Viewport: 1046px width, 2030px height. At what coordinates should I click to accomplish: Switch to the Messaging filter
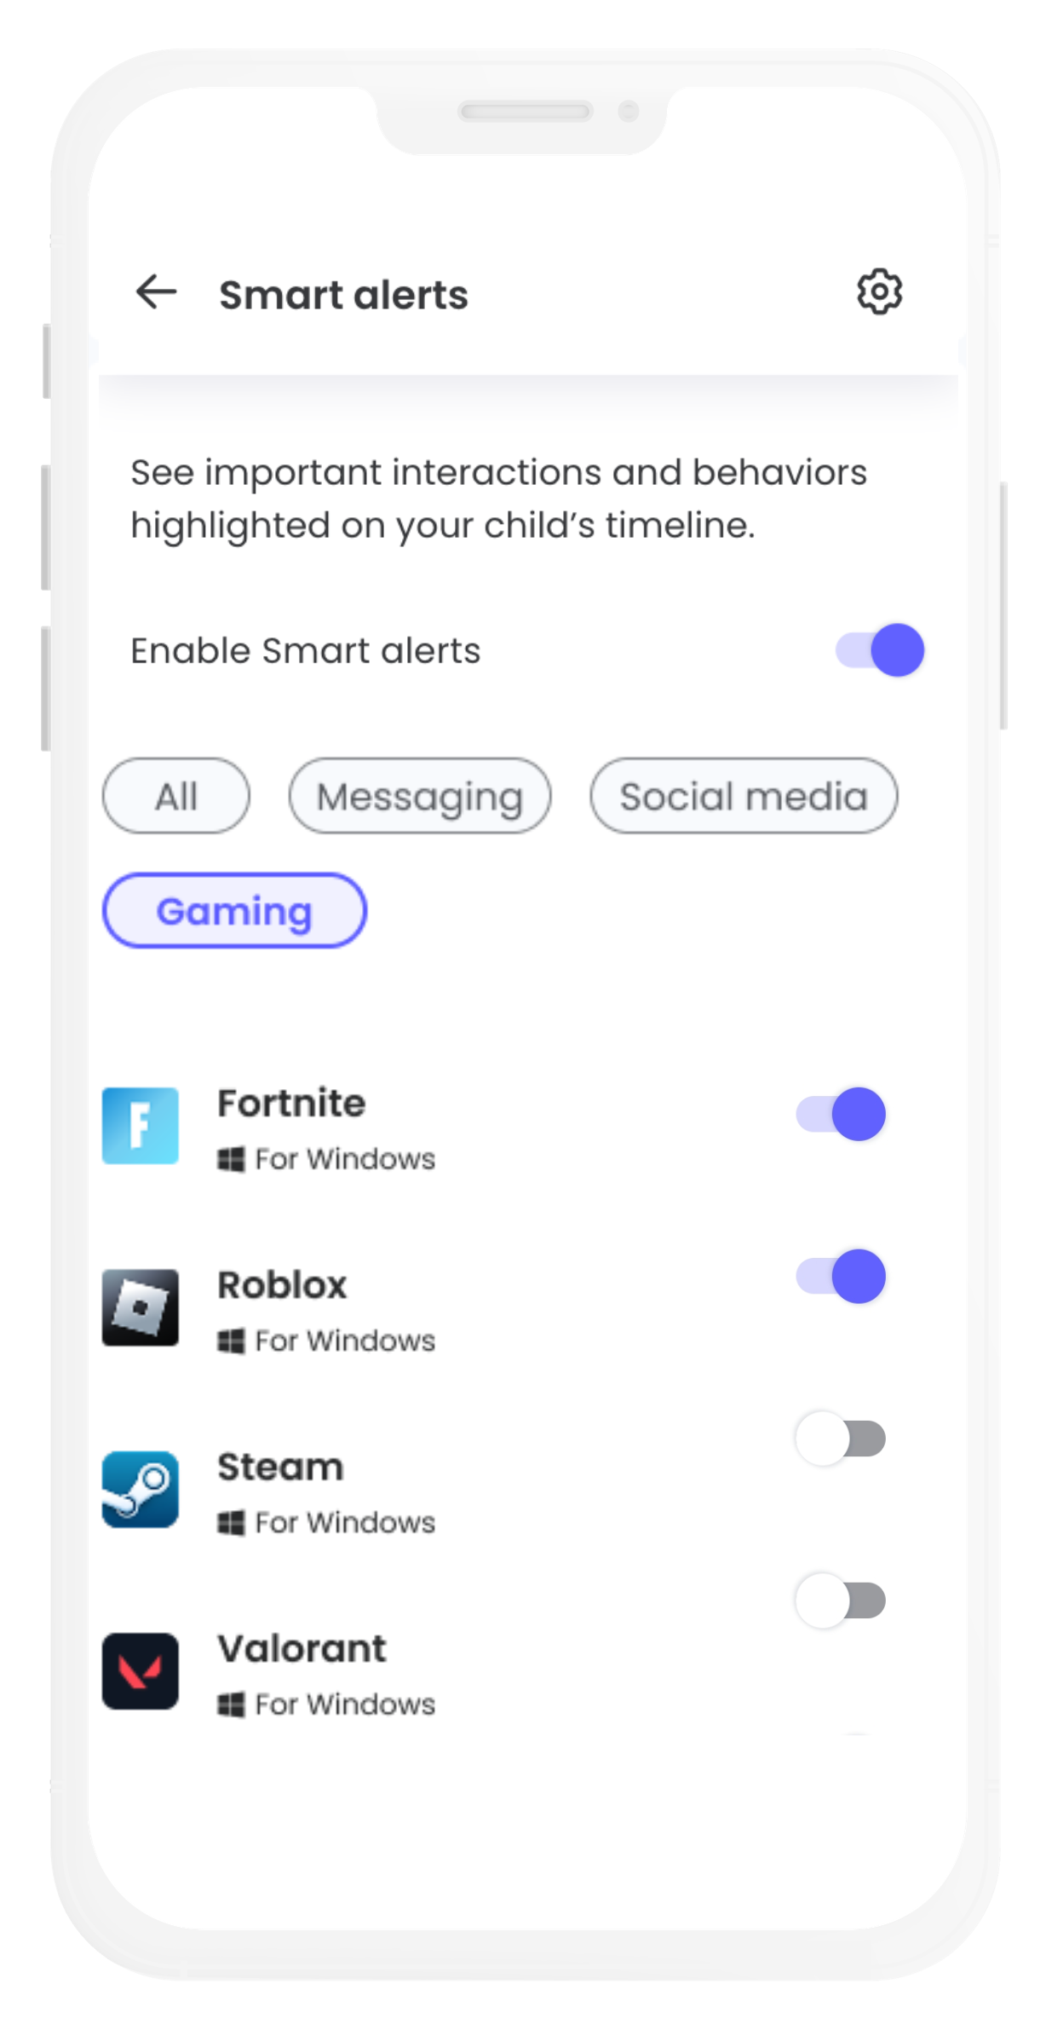coord(420,796)
